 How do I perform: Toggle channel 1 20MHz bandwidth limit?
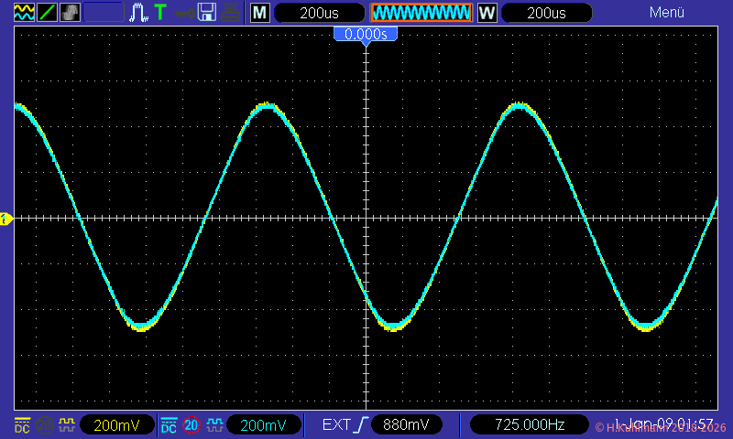click(x=45, y=425)
